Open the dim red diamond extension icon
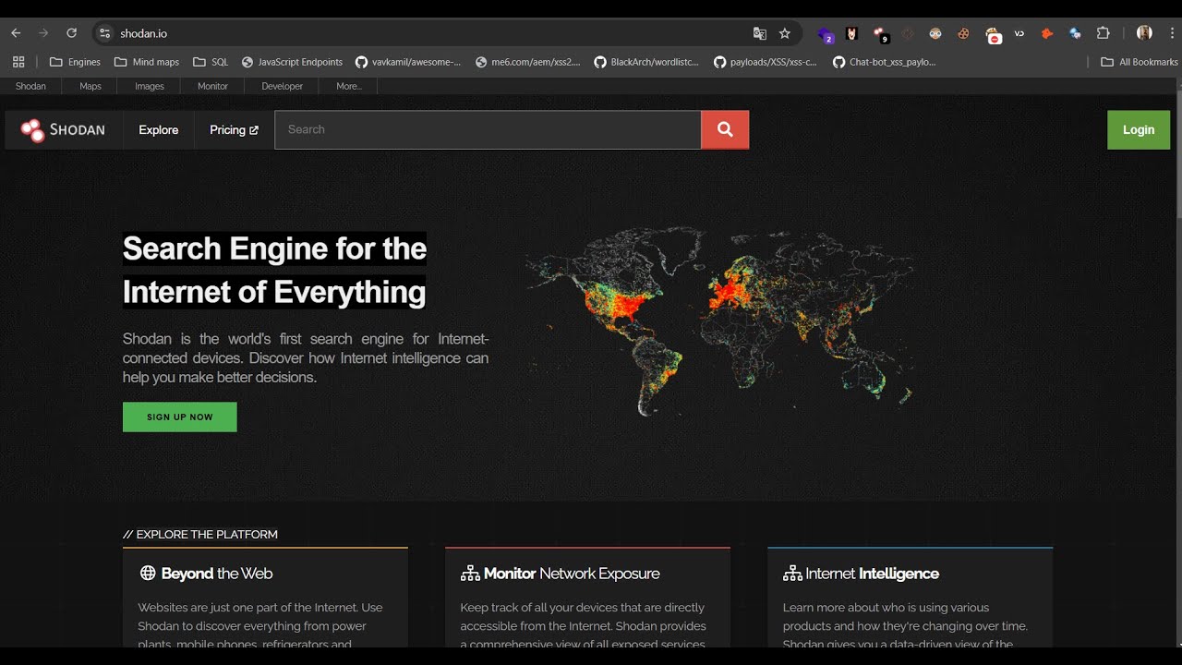1182x665 pixels. (908, 33)
